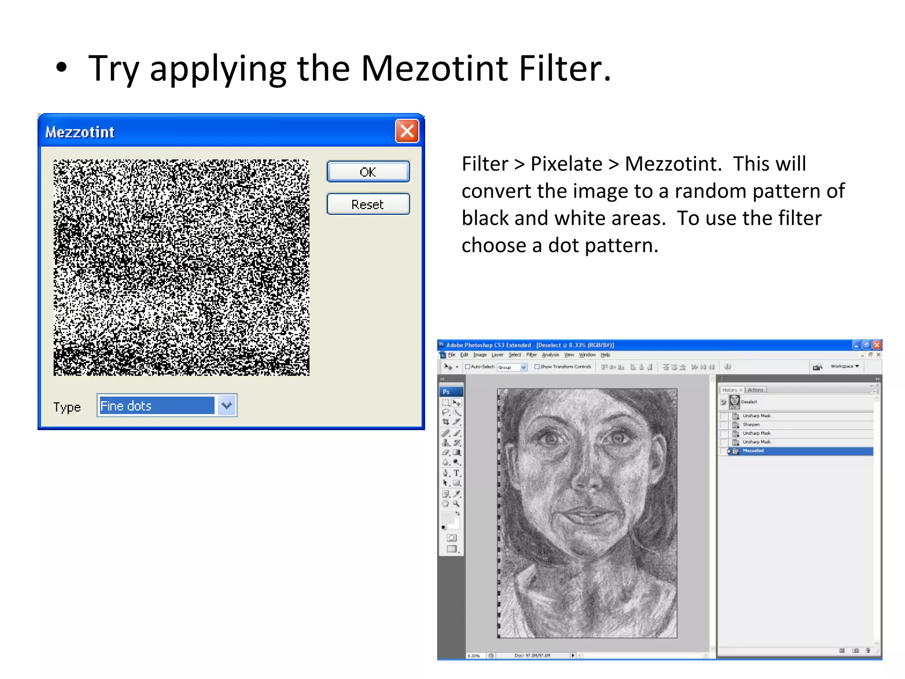Open the Type dropdown in Mezzotint dialog
905x679 pixels.
point(226,405)
